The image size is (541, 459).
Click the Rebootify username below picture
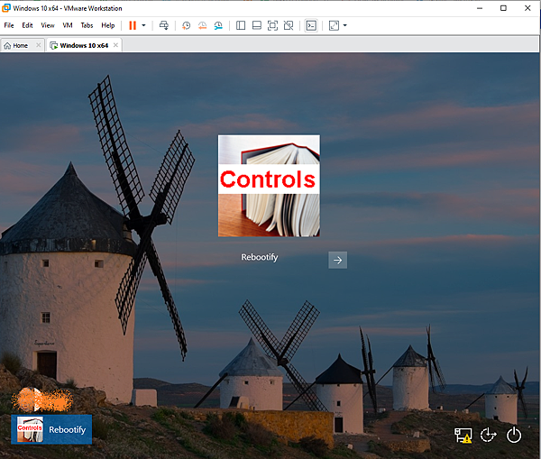tap(260, 257)
